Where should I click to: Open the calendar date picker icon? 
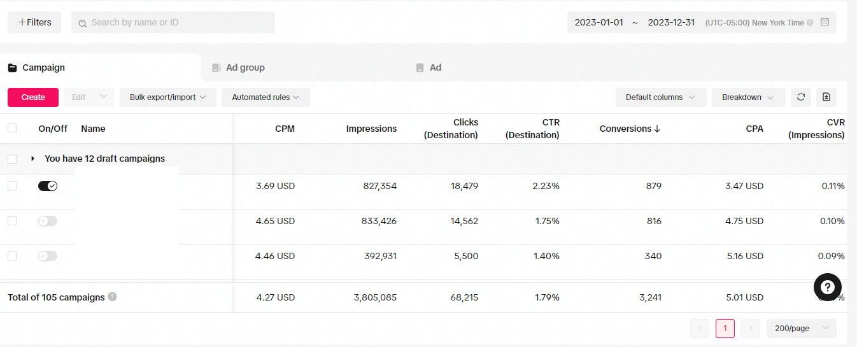pyautogui.click(x=825, y=22)
